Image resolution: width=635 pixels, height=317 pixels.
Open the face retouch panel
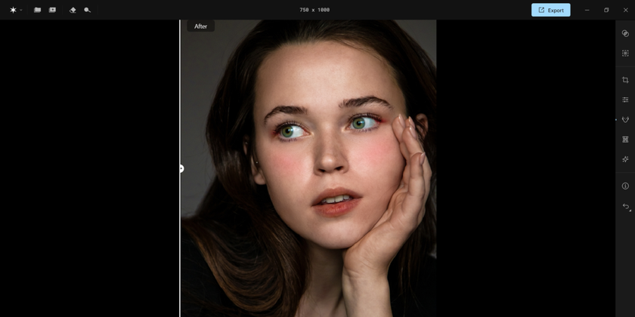[625, 120]
